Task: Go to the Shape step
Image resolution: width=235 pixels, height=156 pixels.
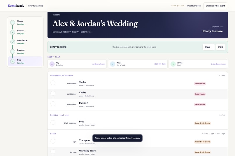Action: click(x=25, y=22)
